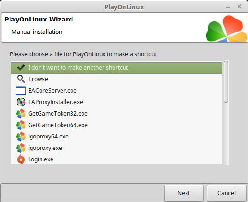
Task: Choose Login.exe from the file list
Action: 41,159
